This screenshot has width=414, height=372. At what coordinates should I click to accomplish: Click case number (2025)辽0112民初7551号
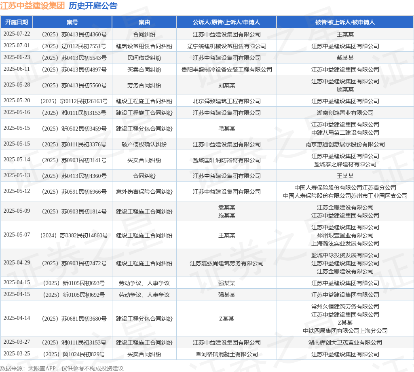pos(74,46)
